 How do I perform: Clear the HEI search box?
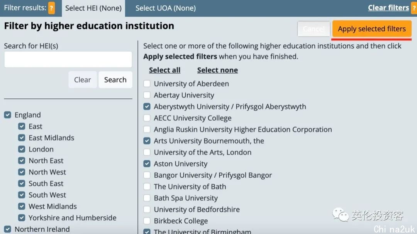point(83,80)
